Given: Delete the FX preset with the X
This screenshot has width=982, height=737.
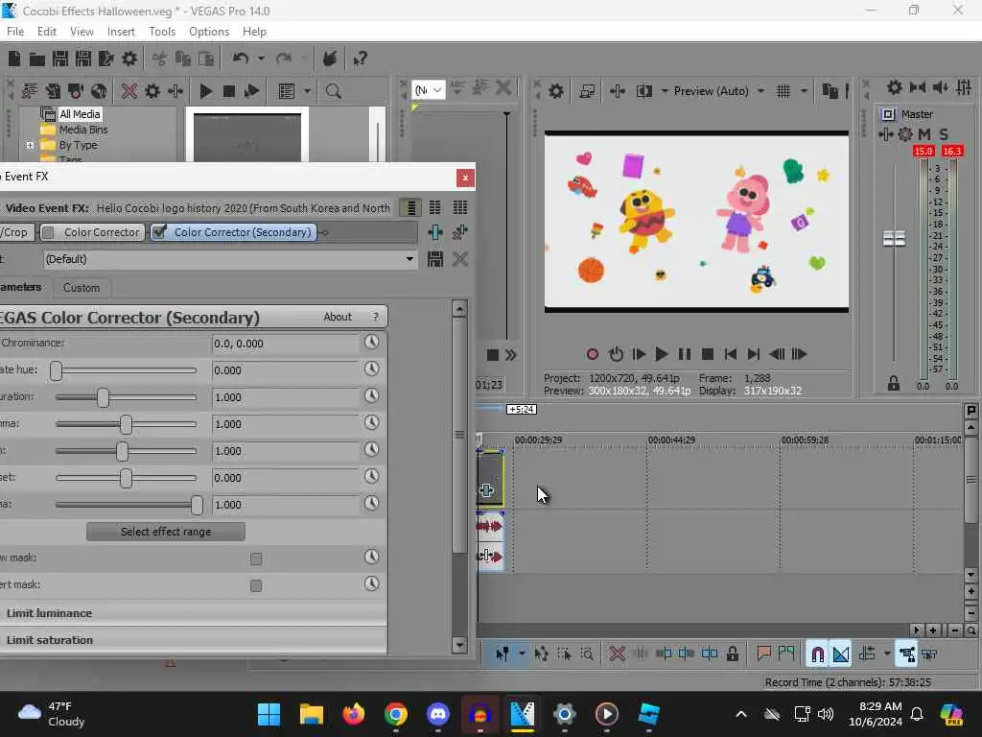Looking at the screenshot, I should [460, 259].
